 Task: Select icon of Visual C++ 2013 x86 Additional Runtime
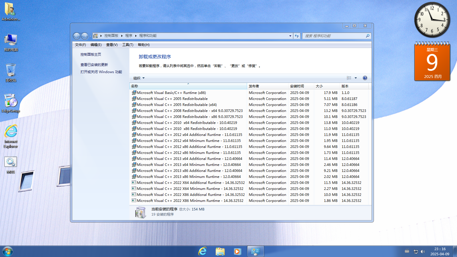click(134, 170)
